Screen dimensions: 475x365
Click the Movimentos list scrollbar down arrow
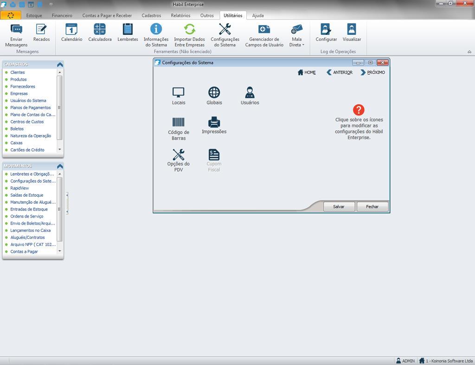[x=60, y=251]
